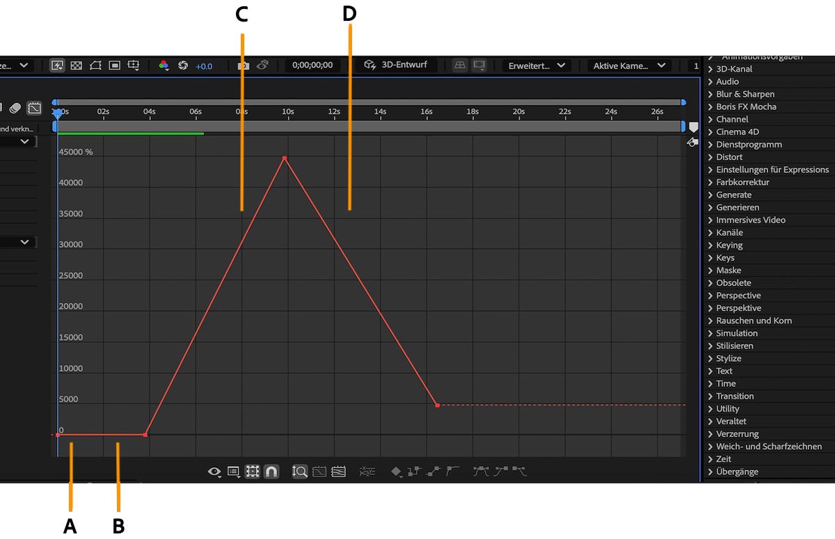
Task: Click the show snapshot icon
Action: pyautogui.click(x=262, y=65)
